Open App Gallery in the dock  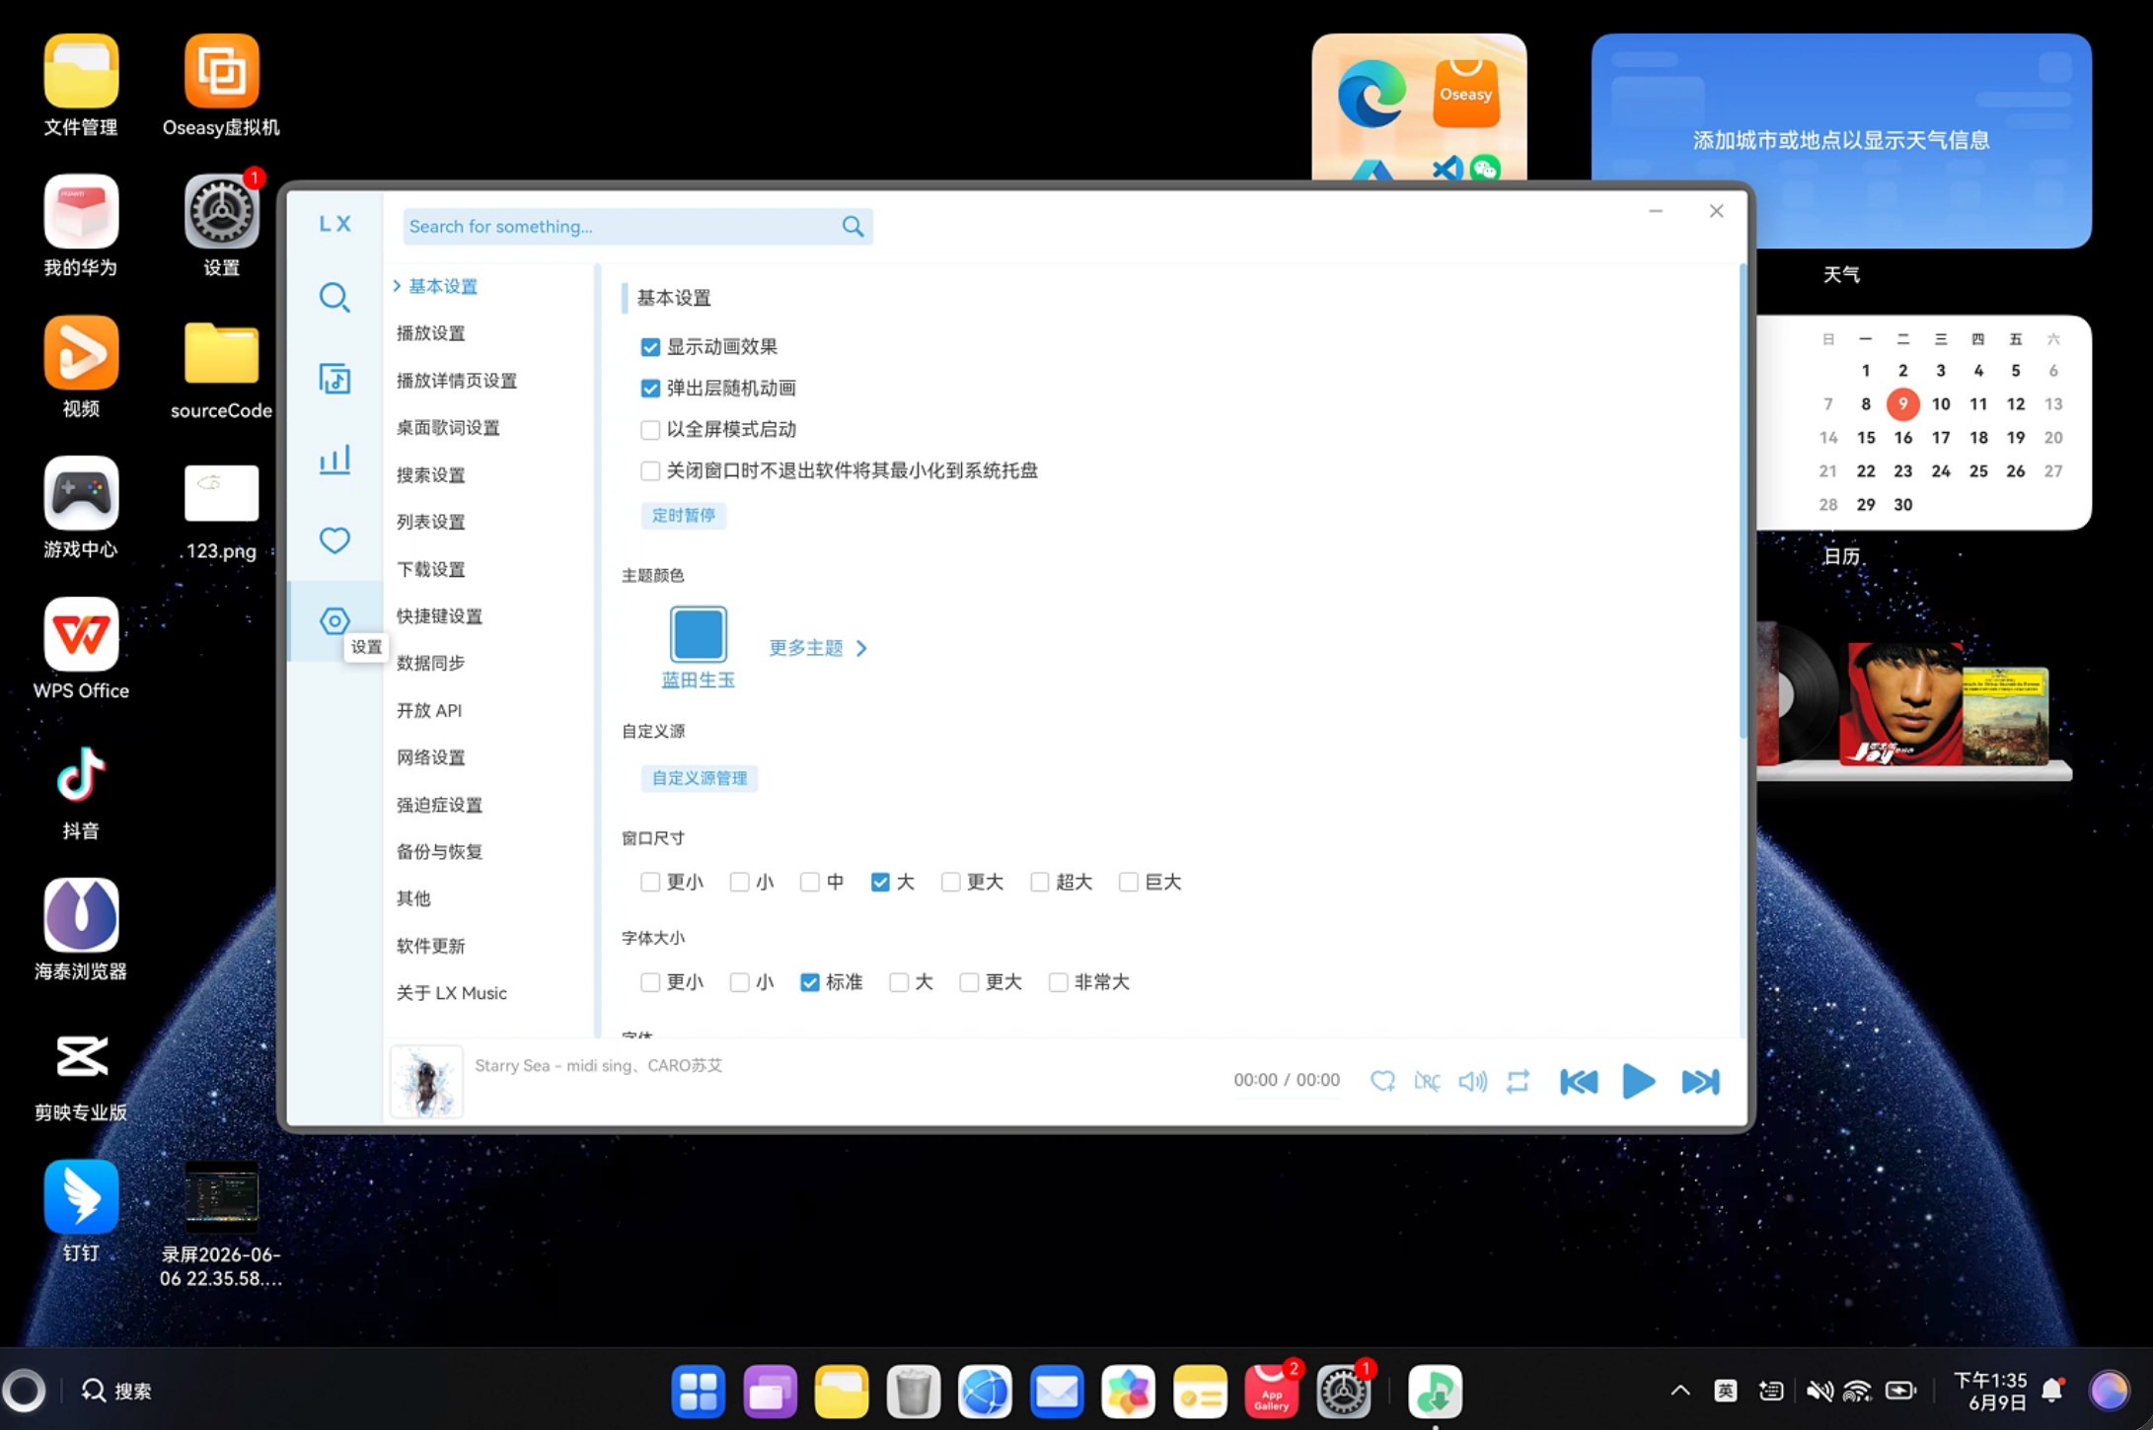1271,1392
